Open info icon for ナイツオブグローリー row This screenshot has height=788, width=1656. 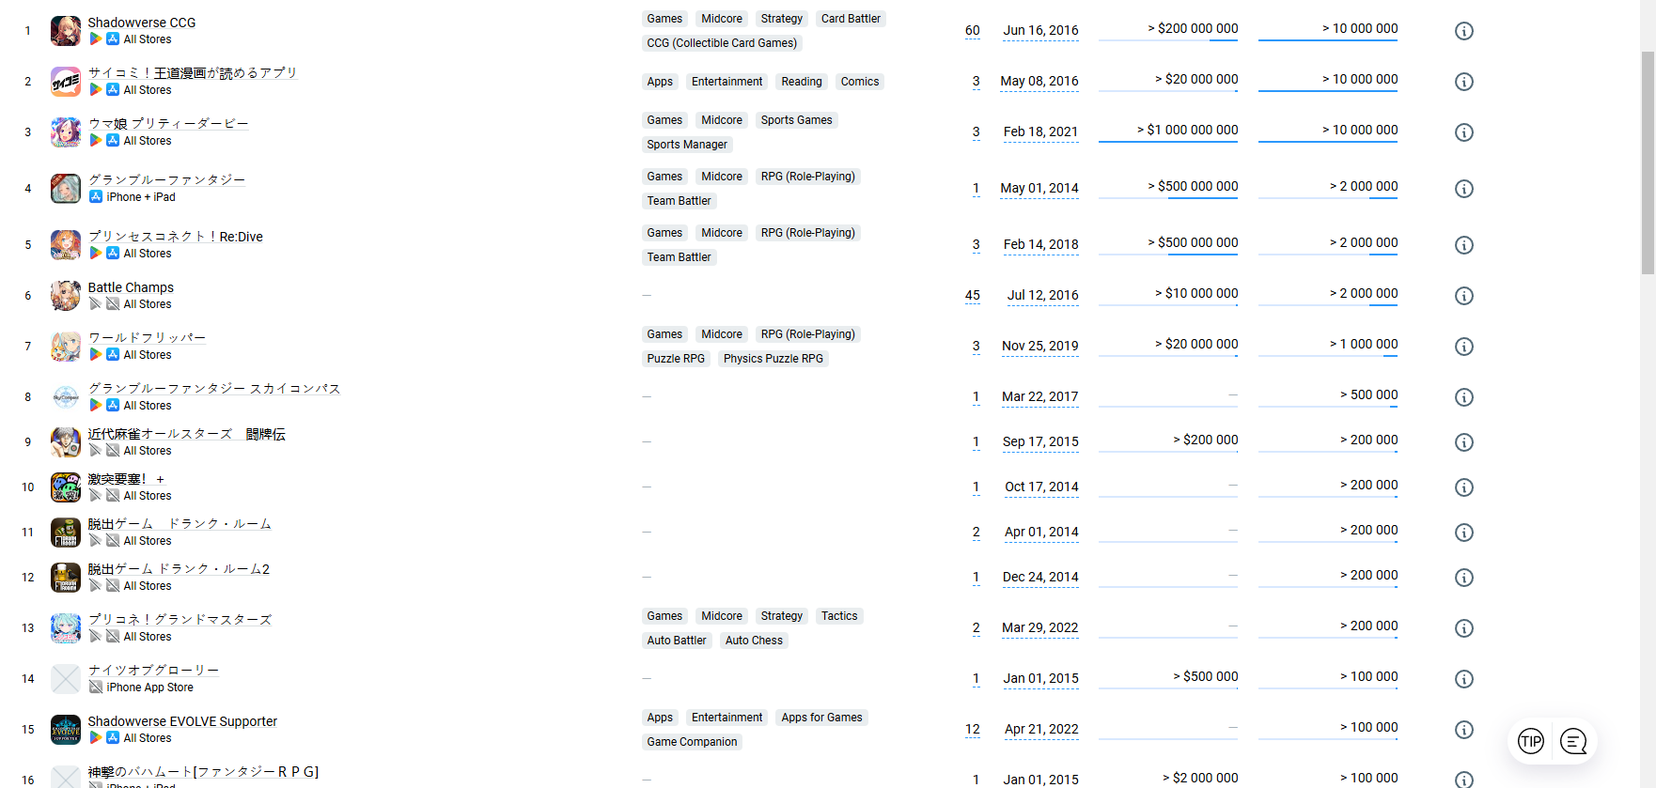pos(1463,679)
